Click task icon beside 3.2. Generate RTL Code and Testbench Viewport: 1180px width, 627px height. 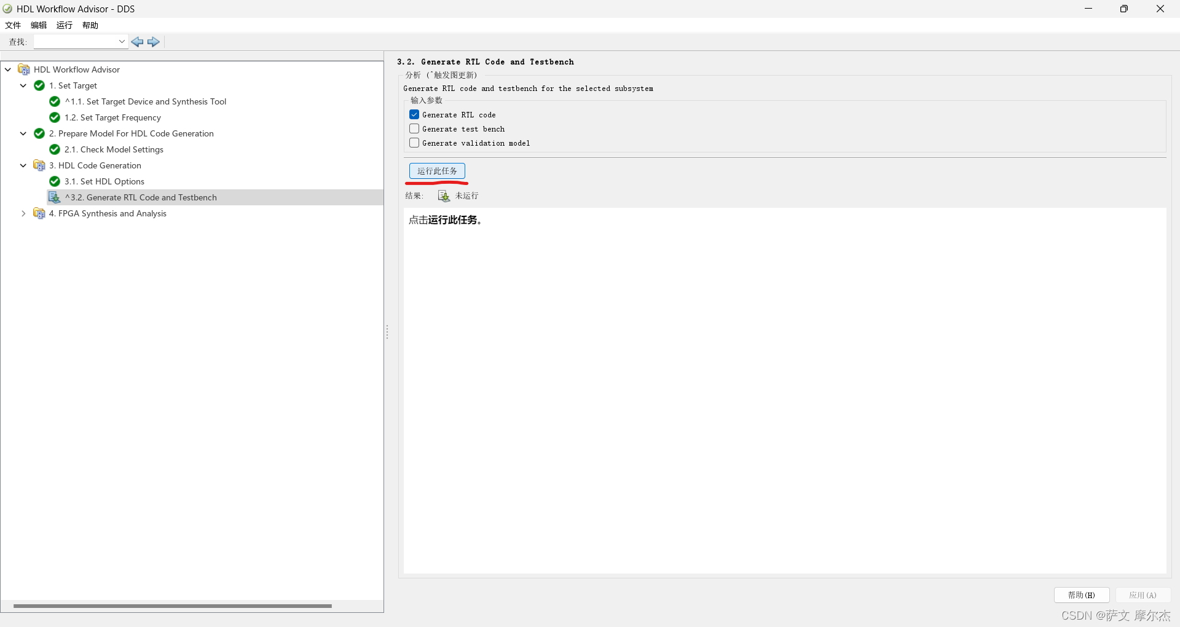click(x=55, y=197)
